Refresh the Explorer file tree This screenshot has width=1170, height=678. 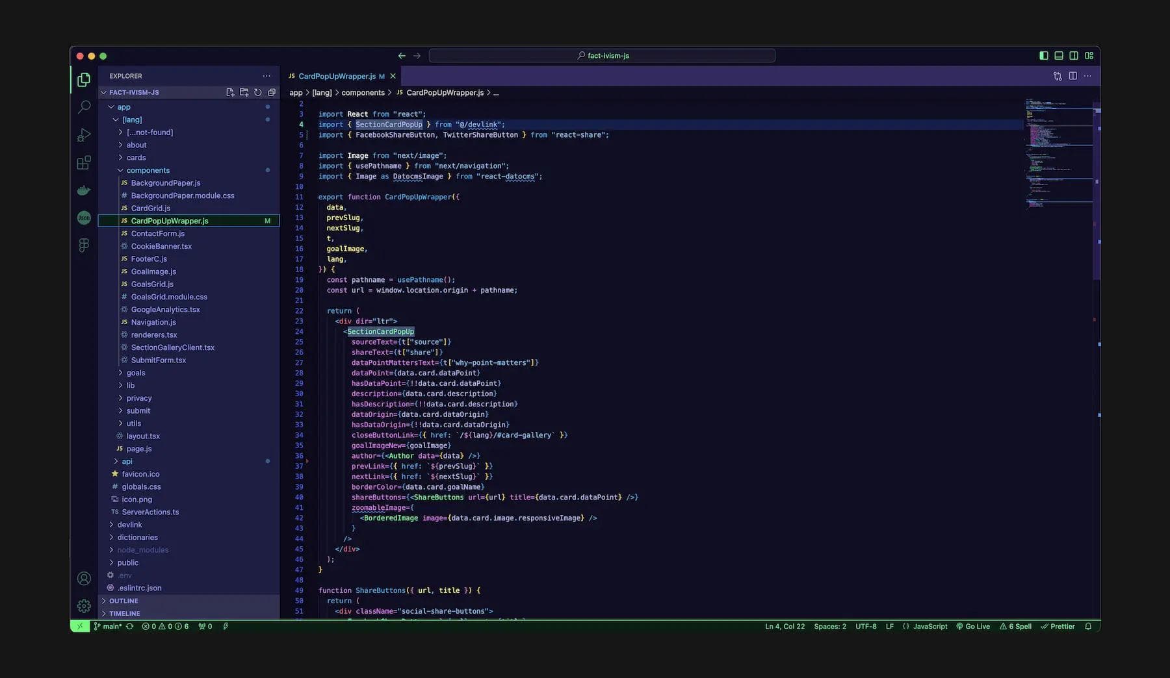click(257, 92)
